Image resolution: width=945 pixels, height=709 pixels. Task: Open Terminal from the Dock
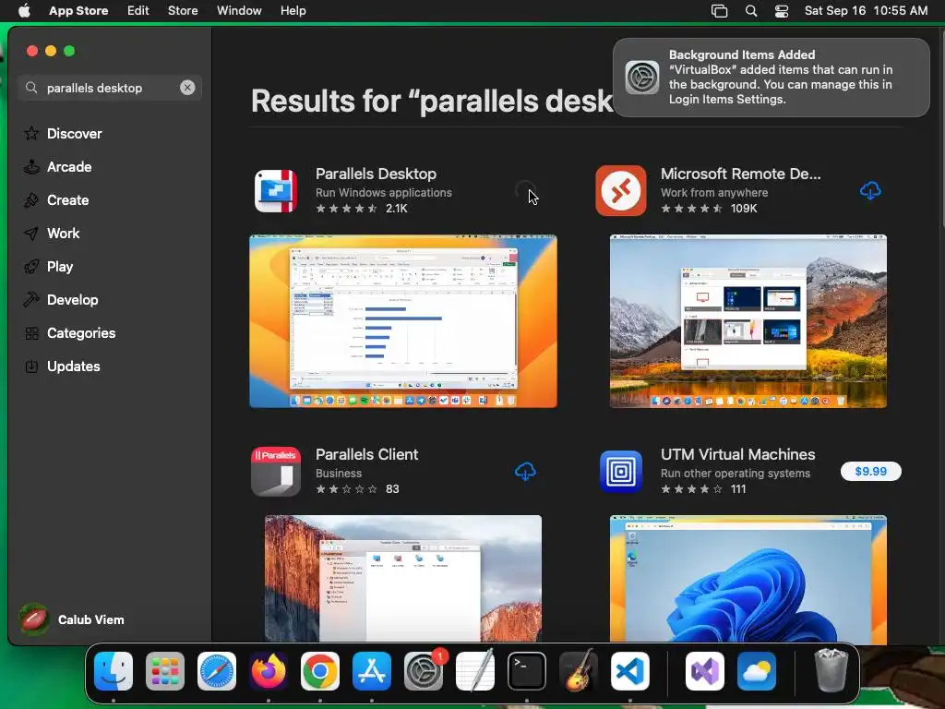pyautogui.click(x=527, y=671)
